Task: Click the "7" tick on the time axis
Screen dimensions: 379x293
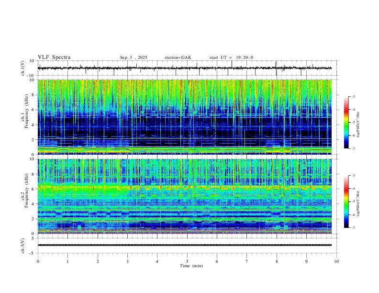Action: click(x=247, y=261)
